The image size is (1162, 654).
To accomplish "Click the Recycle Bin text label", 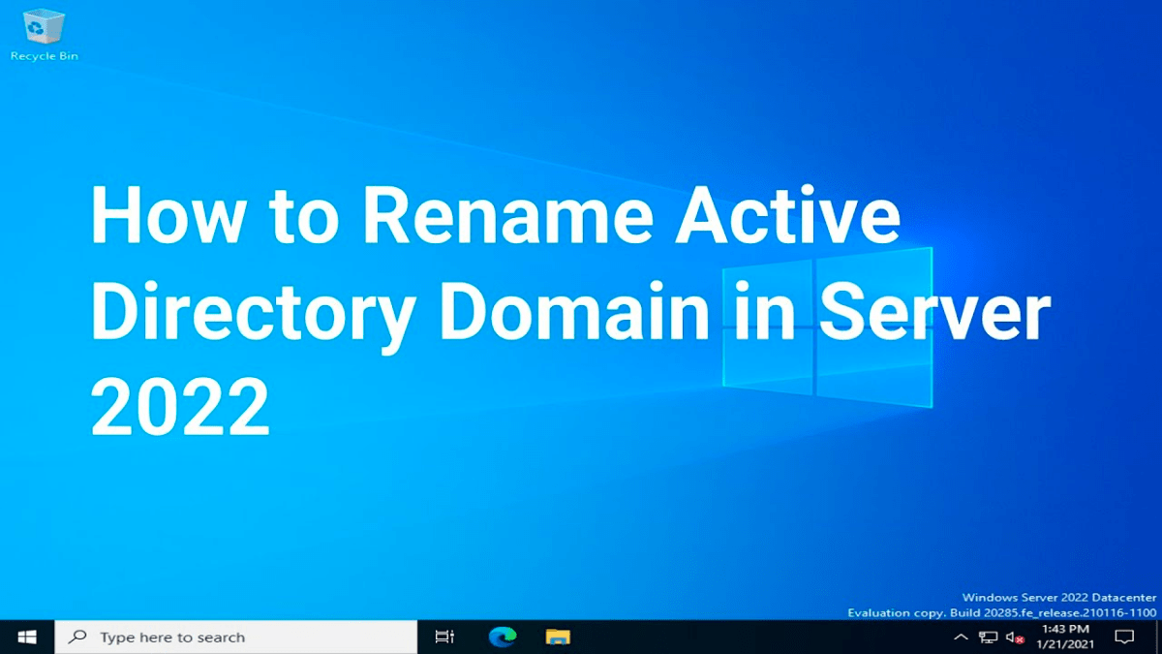I will tap(44, 56).
